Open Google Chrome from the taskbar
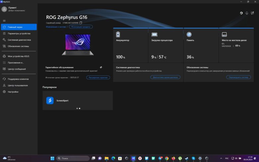This screenshot has height=162, width=259. tap(167, 158)
